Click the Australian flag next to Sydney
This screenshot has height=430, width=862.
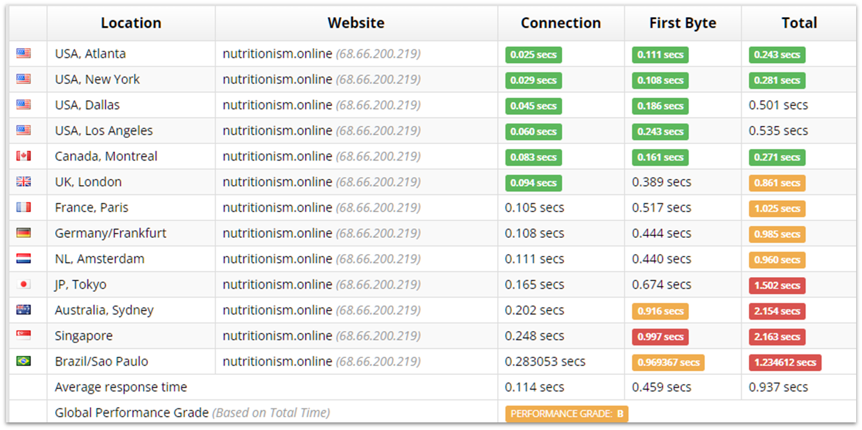point(23,310)
